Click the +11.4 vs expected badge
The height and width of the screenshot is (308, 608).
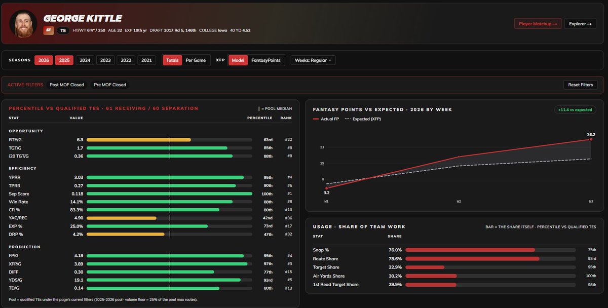[576, 109]
